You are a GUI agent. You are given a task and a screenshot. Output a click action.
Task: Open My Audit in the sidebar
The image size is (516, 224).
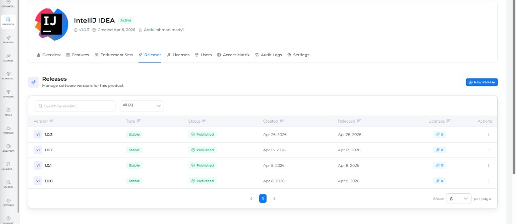point(8,166)
